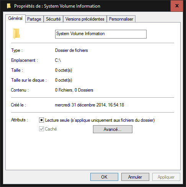Viewport: 186px width, 187px height.
Task: Toggle the Lecture seule checkbox
Action: pyautogui.click(x=41, y=120)
